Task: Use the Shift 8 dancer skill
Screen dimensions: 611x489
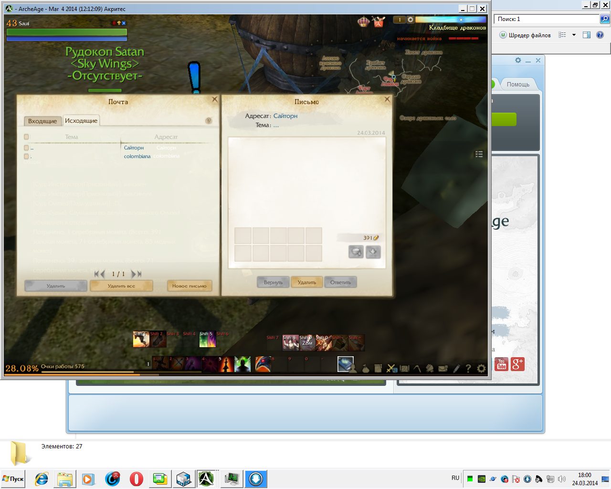Action: [x=290, y=343]
